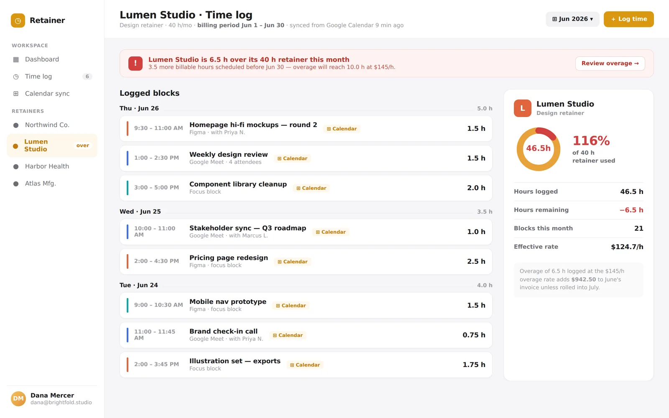669x418 pixels.
Task: Click the 46.5h retainer usage donut
Action: (x=539, y=149)
